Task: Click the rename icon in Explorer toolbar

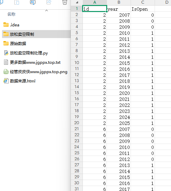Action: coord(33,2)
